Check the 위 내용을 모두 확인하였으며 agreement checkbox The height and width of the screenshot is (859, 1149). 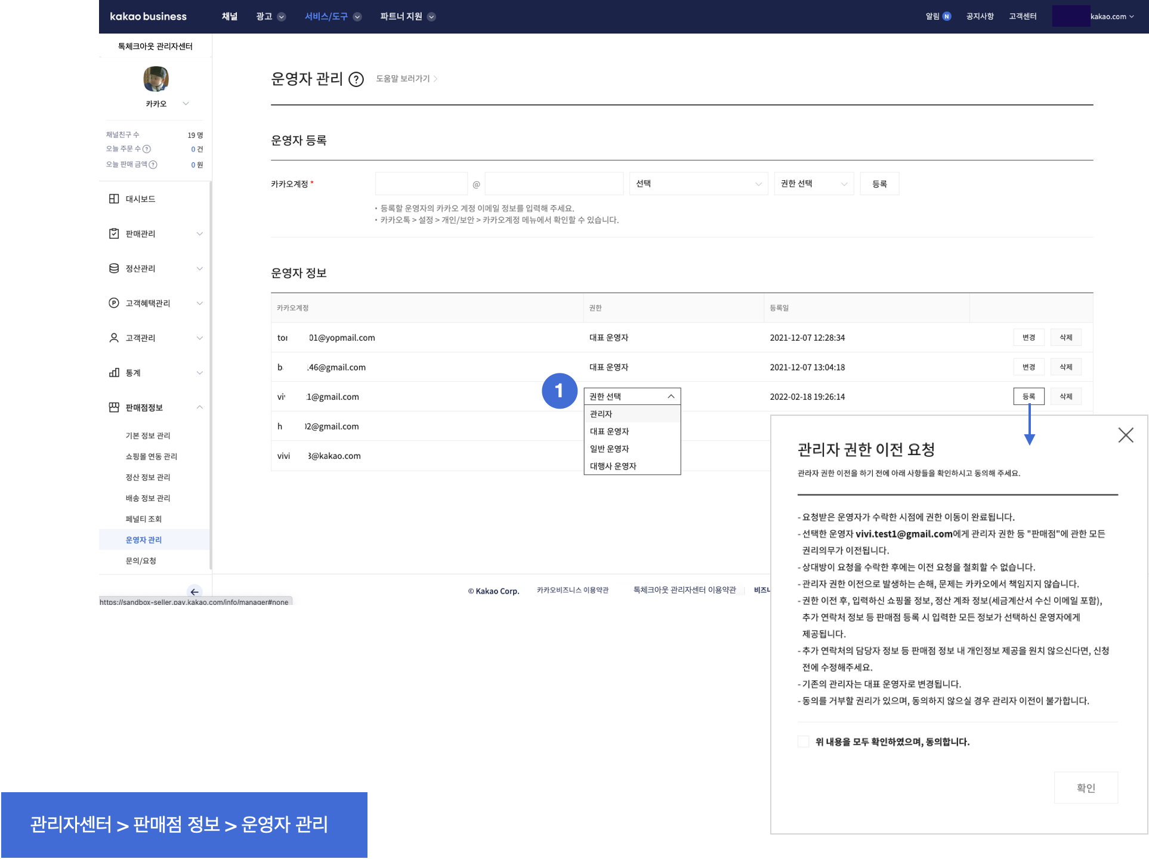[x=804, y=741]
